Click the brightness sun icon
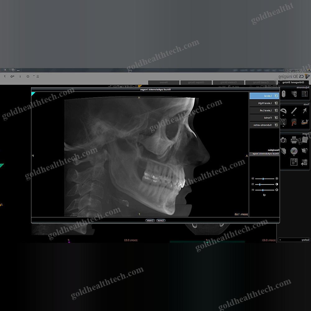This screenshot has height=311, width=311. coord(277,179)
